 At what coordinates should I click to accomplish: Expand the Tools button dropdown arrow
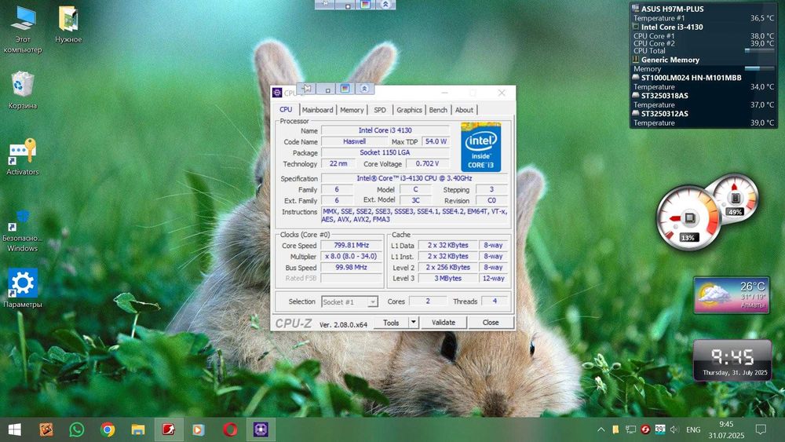tap(414, 323)
